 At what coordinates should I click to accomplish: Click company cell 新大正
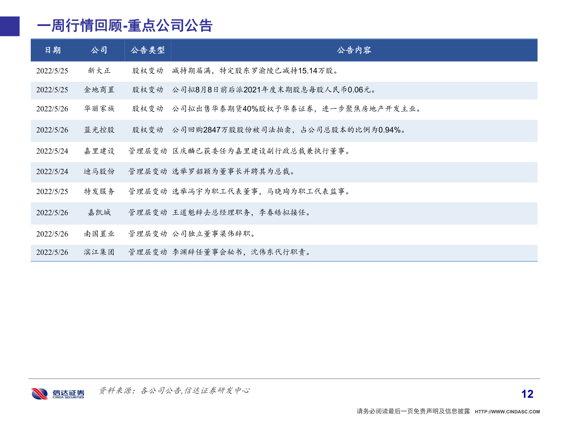click(x=99, y=71)
